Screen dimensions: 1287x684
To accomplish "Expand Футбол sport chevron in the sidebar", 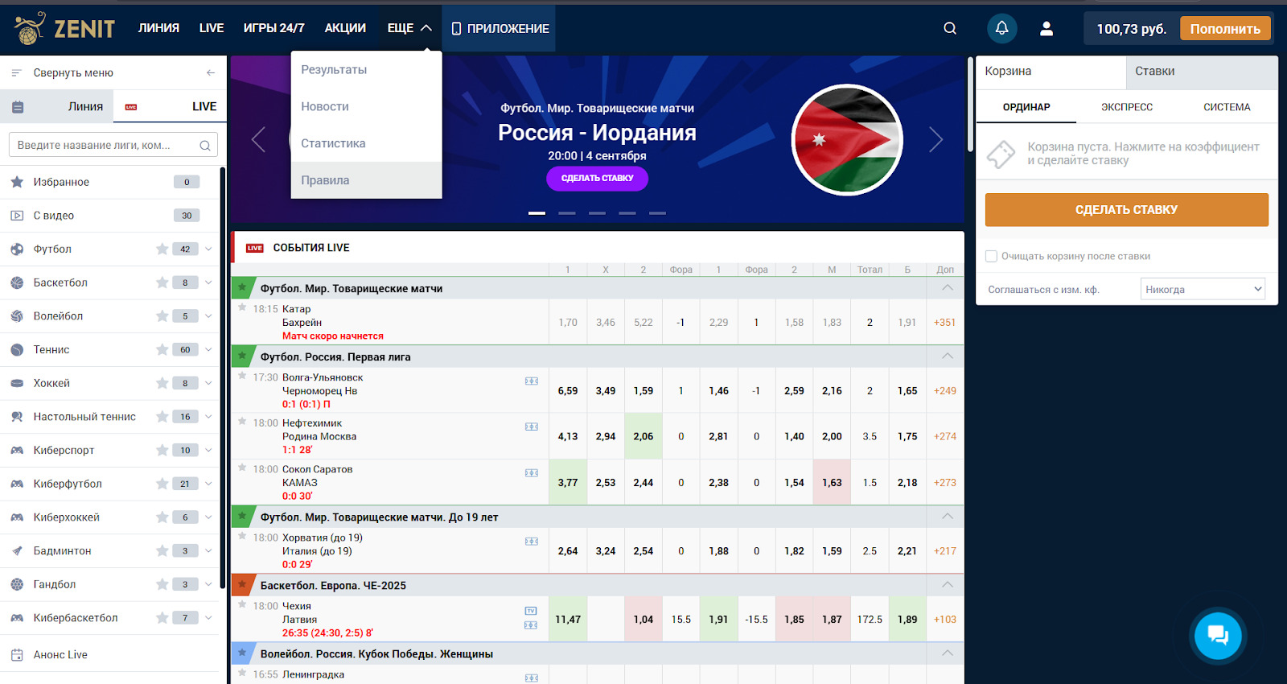I will 208,249.
